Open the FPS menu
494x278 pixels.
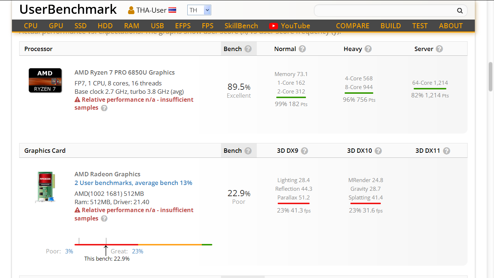click(208, 26)
